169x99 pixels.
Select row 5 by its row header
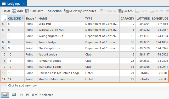(x=4, y=24)
